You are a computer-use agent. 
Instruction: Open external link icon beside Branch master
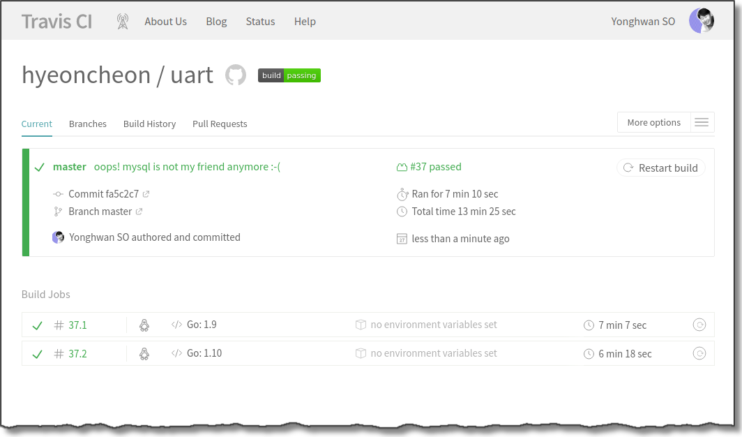point(139,212)
